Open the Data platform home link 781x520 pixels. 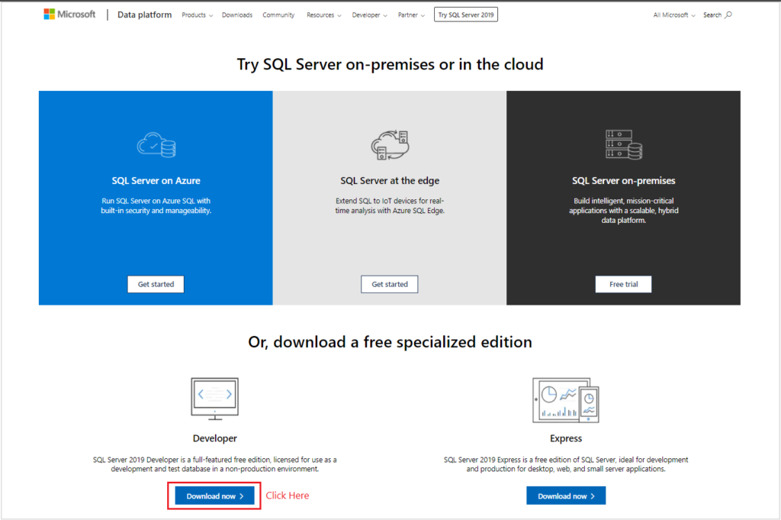pos(144,15)
